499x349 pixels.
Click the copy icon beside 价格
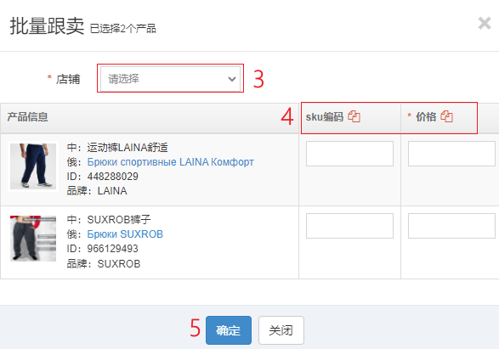pos(446,116)
